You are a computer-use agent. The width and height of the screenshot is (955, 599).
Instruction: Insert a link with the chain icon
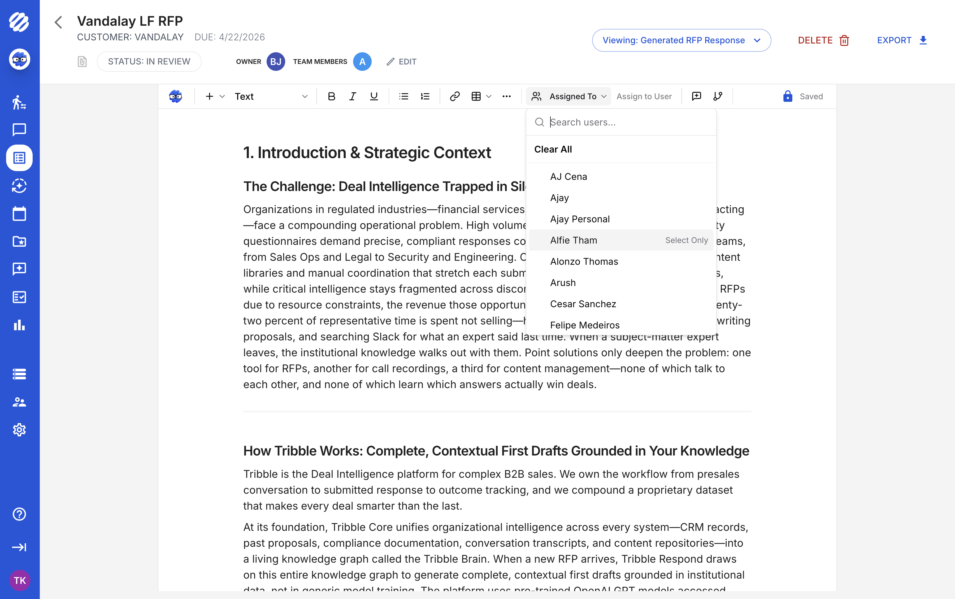click(455, 96)
